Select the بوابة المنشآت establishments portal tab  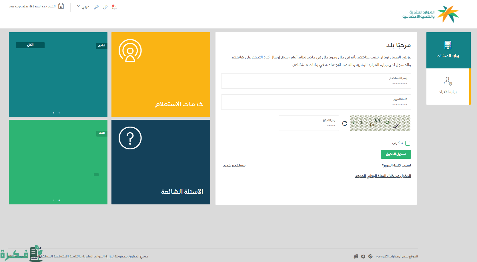(448, 50)
